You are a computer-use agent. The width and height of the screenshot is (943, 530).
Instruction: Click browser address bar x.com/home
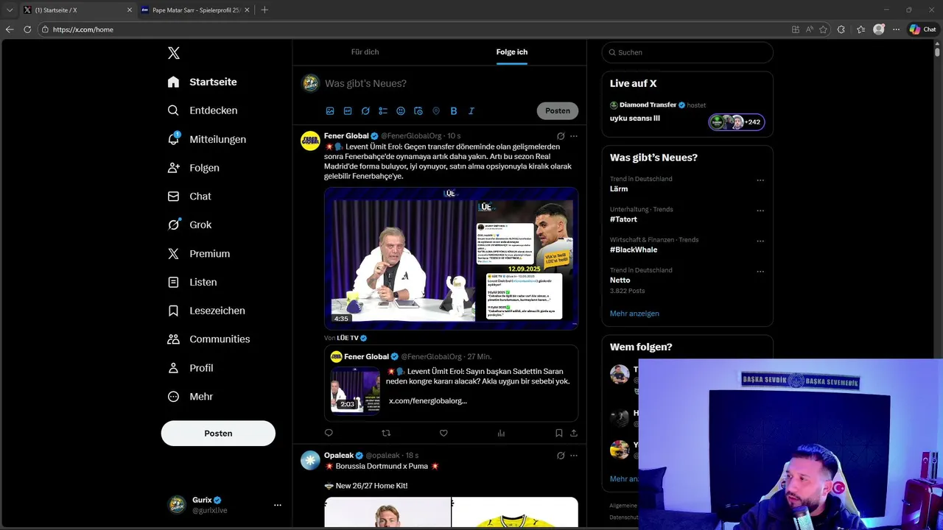(x=413, y=29)
